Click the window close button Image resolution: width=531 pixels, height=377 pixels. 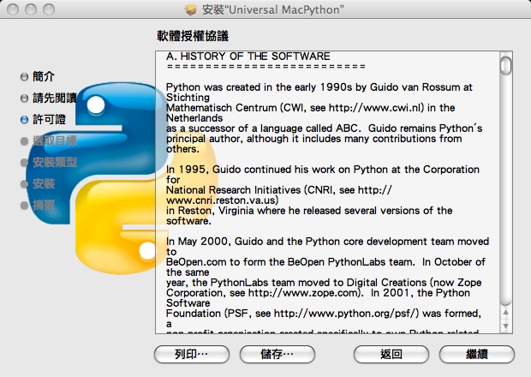pyautogui.click(x=13, y=9)
